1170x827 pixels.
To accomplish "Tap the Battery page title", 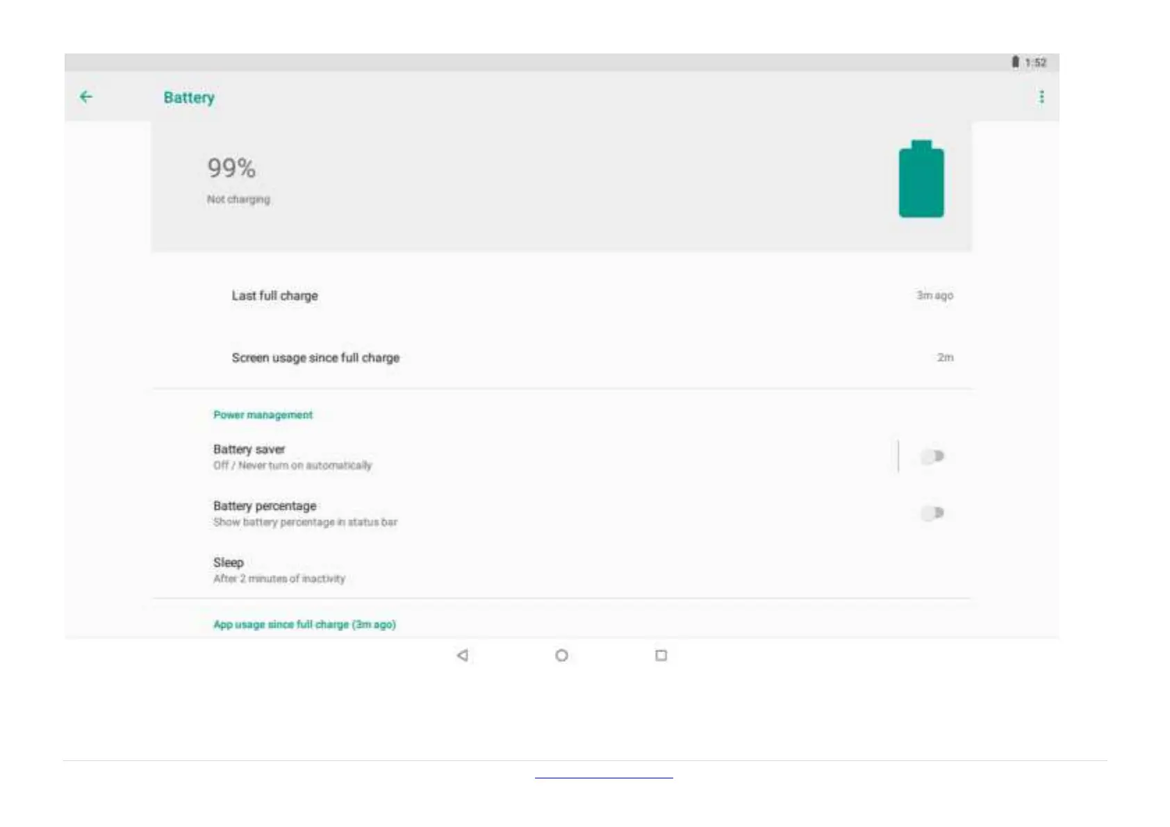I will coord(189,98).
